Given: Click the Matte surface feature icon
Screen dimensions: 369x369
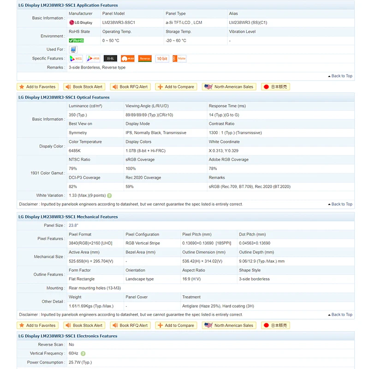Looking at the screenshot, I should pyautogui.click(x=179, y=59).
